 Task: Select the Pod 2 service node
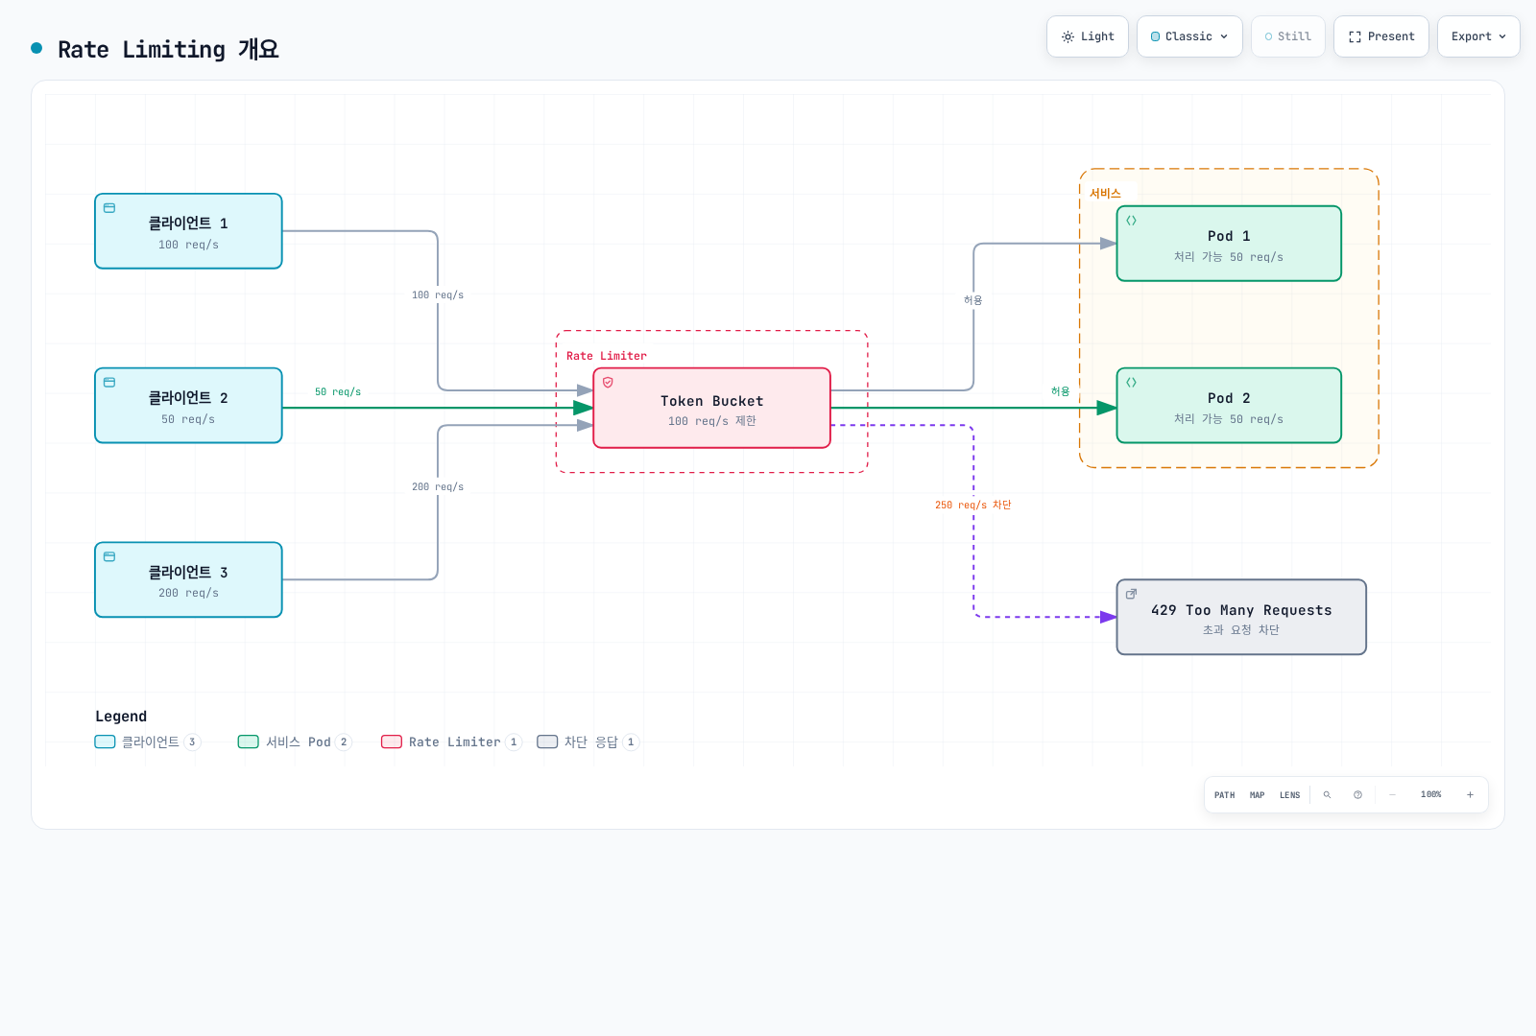tap(1229, 406)
